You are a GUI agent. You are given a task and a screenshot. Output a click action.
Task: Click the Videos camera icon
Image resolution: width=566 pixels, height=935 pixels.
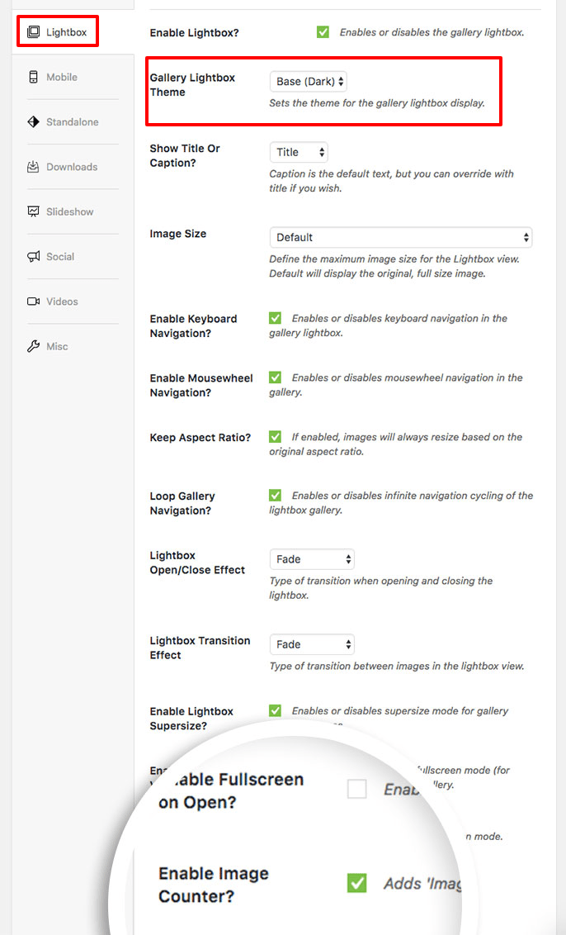33,301
